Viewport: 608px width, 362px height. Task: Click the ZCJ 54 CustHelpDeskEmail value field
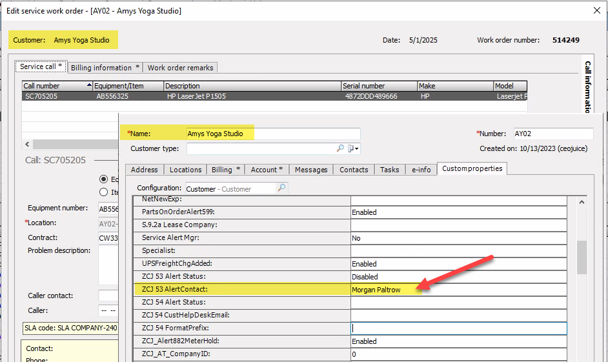tap(459, 315)
